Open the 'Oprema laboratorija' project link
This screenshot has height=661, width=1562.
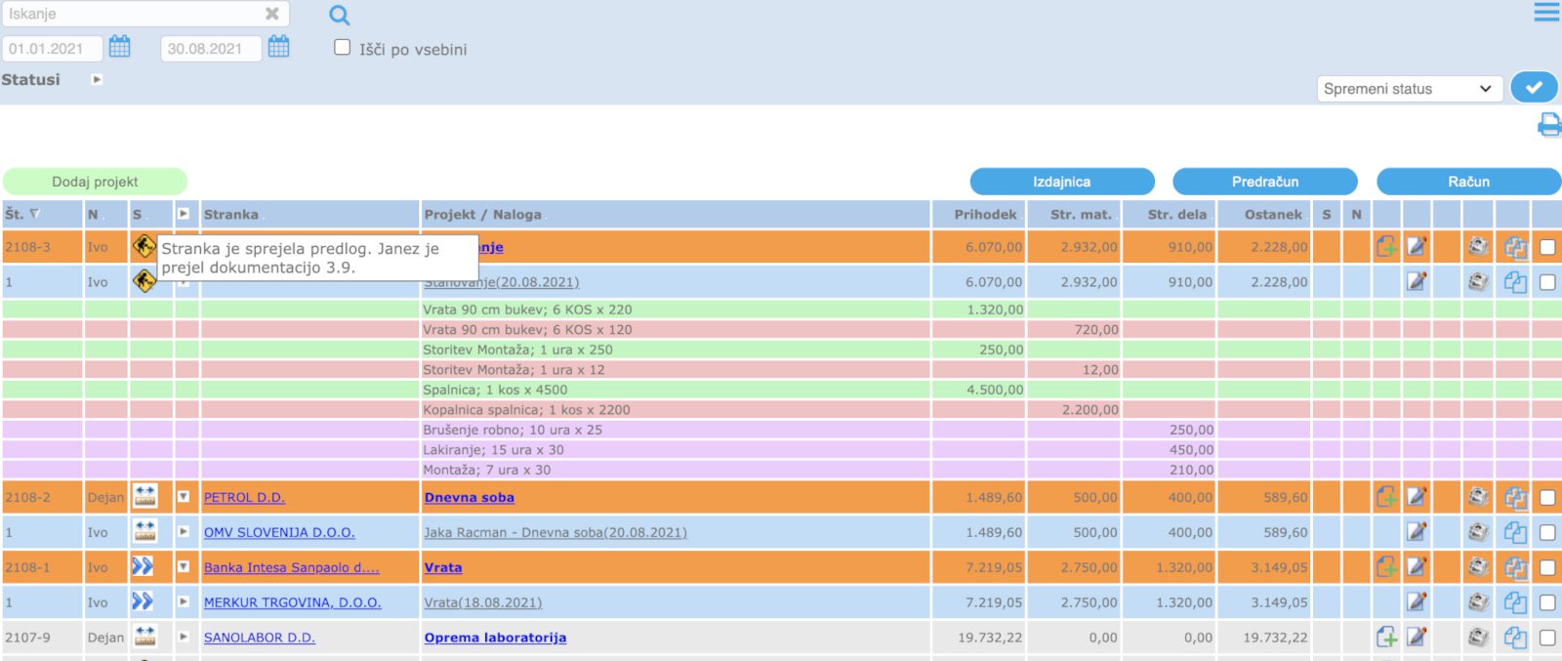pos(495,638)
